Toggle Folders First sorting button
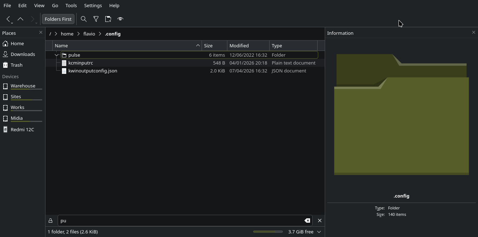Image resolution: width=478 pixels, height=237 pixels. [58, 19]
